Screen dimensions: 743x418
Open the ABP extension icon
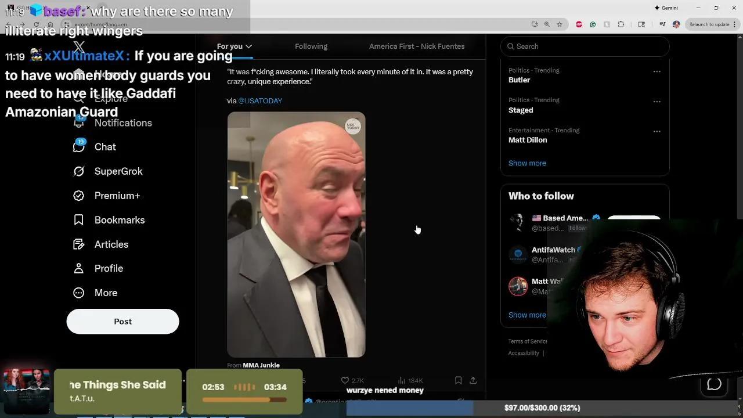tap(579, 24)
